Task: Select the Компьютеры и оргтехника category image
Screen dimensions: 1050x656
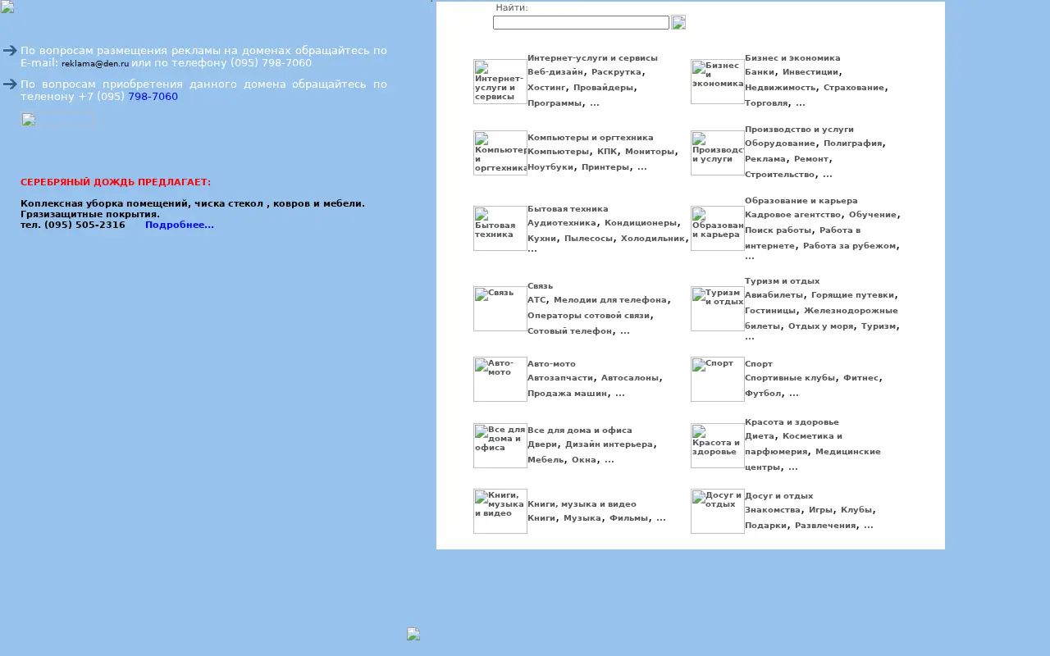Action: [x=500, y=153]
